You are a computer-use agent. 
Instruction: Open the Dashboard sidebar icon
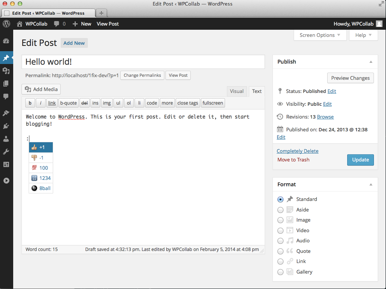[x=6, y=41]
